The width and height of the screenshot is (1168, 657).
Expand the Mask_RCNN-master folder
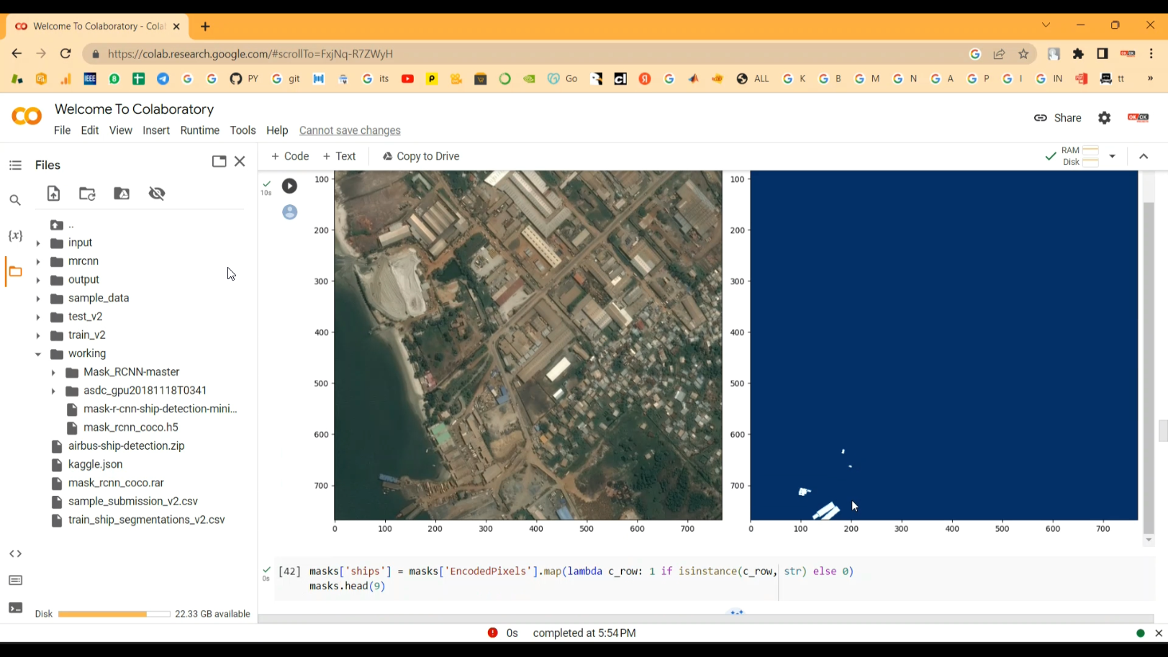(x=53, y=371)
